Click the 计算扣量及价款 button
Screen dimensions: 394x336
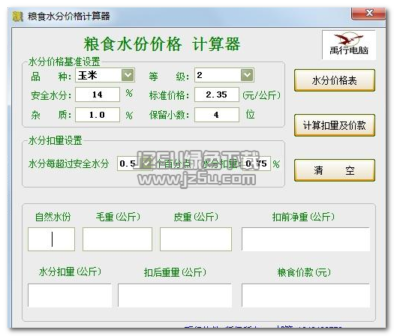point(335,125)
